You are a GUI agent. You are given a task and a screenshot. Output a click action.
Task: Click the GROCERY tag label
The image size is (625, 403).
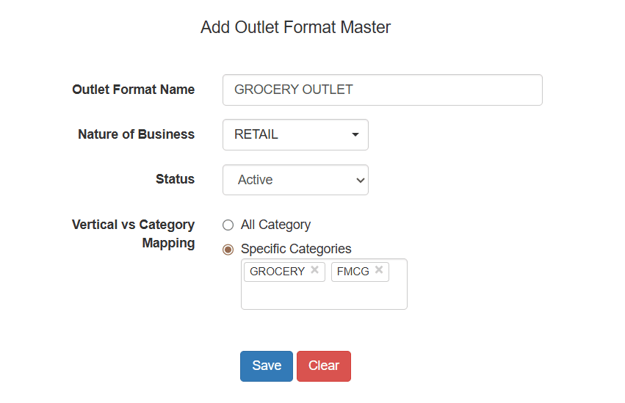277,272
